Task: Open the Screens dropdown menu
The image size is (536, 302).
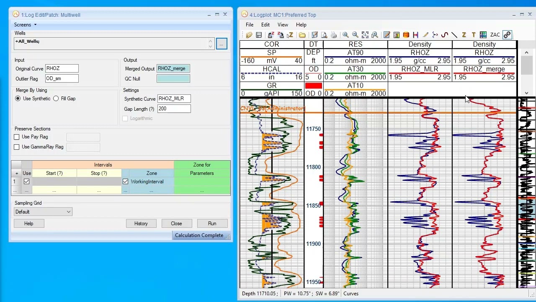Action: click(25, 25)
